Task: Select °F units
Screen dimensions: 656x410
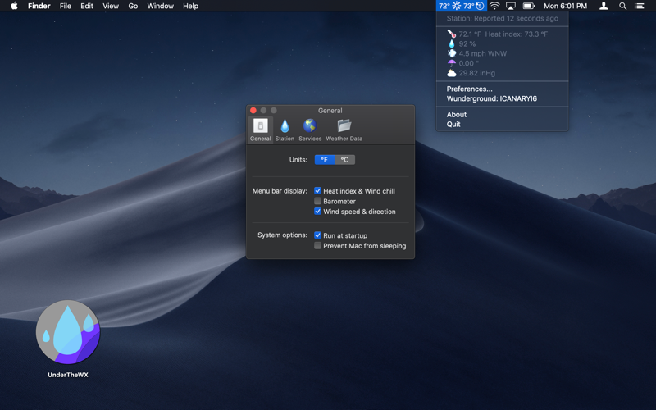Action: click(324, 159)
